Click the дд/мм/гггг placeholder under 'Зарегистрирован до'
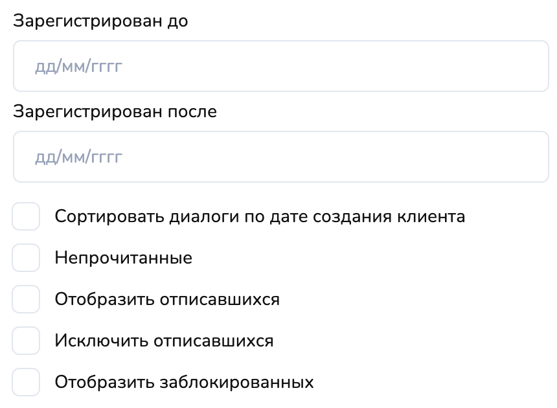557x408 pixels. coord(78,66)
